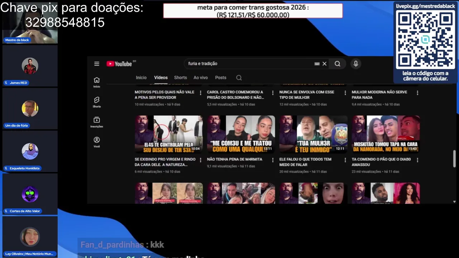Click the YouTube page vertical scrollbar thumb

point(454,158)
